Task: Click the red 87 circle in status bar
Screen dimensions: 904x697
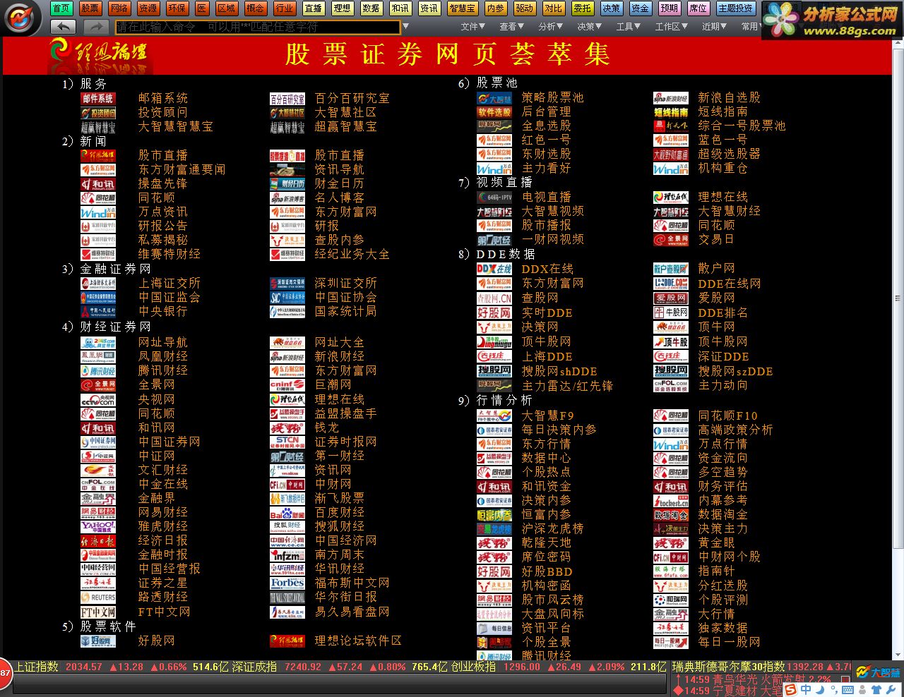Action: [x=5, y=674]
